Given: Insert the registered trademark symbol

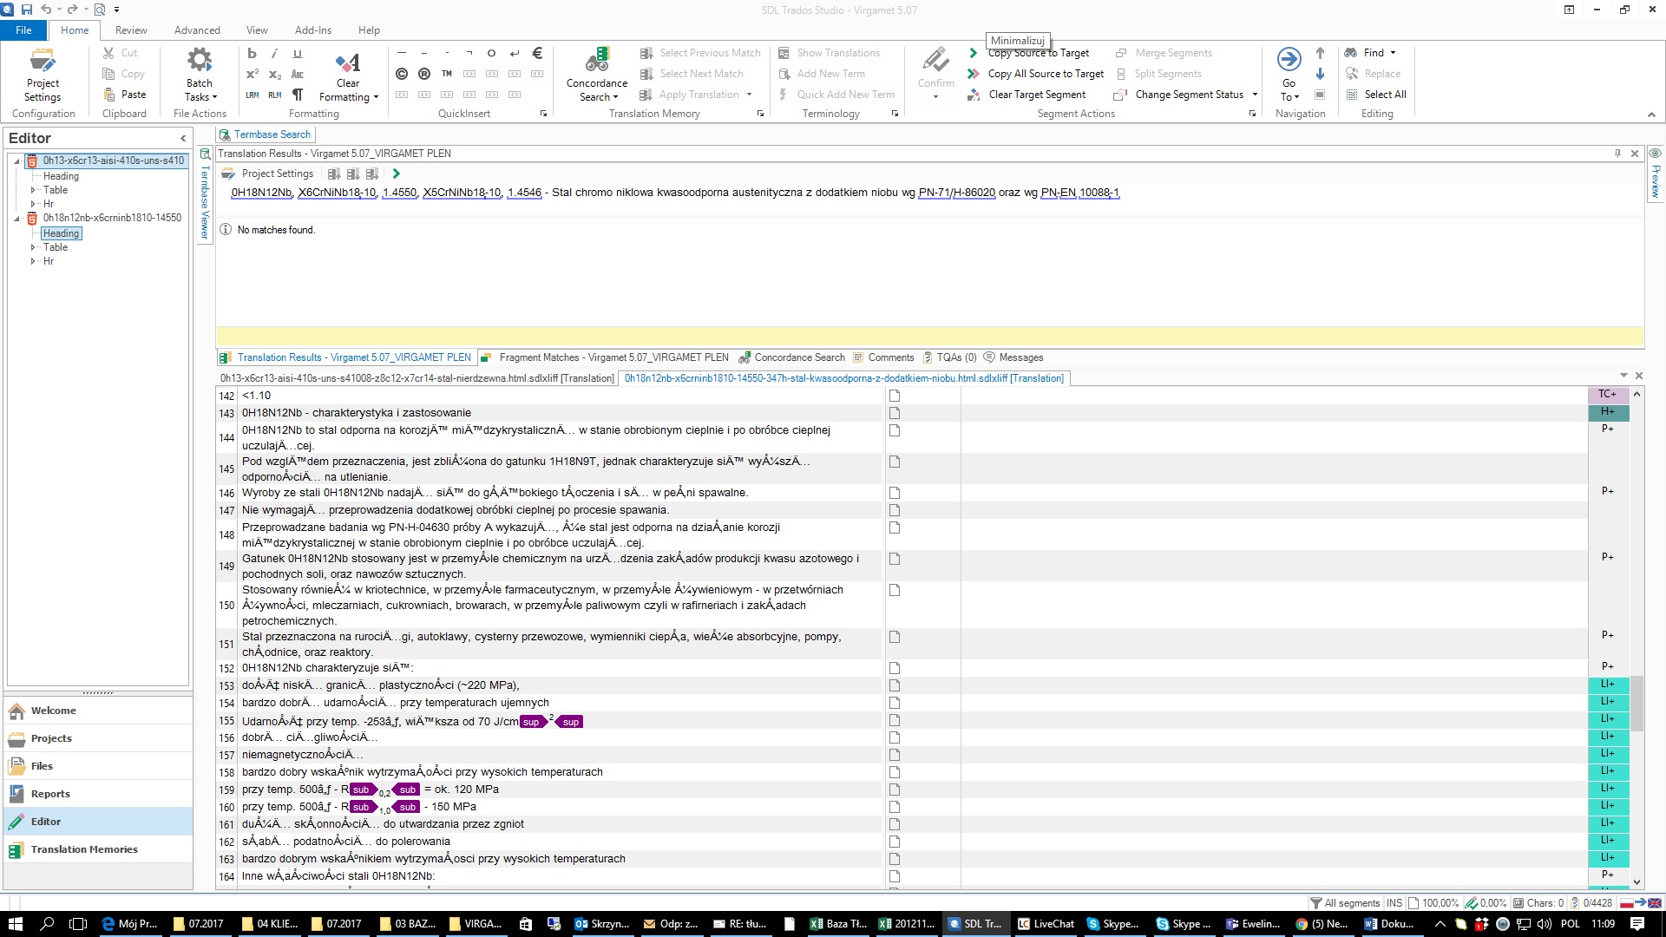Looking at the screenshot, I should (x=424, y=74).
